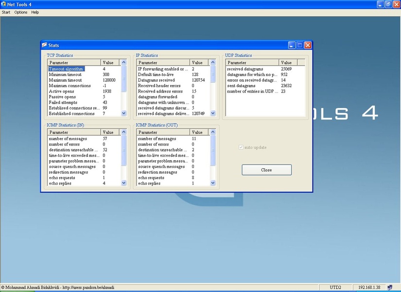Toggle the auto update checkbox
The height and width of the screenshot is (292, 401).
click(241, 147)
